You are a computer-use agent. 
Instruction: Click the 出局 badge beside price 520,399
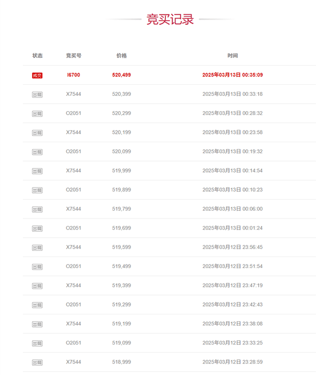pos(37,95)
